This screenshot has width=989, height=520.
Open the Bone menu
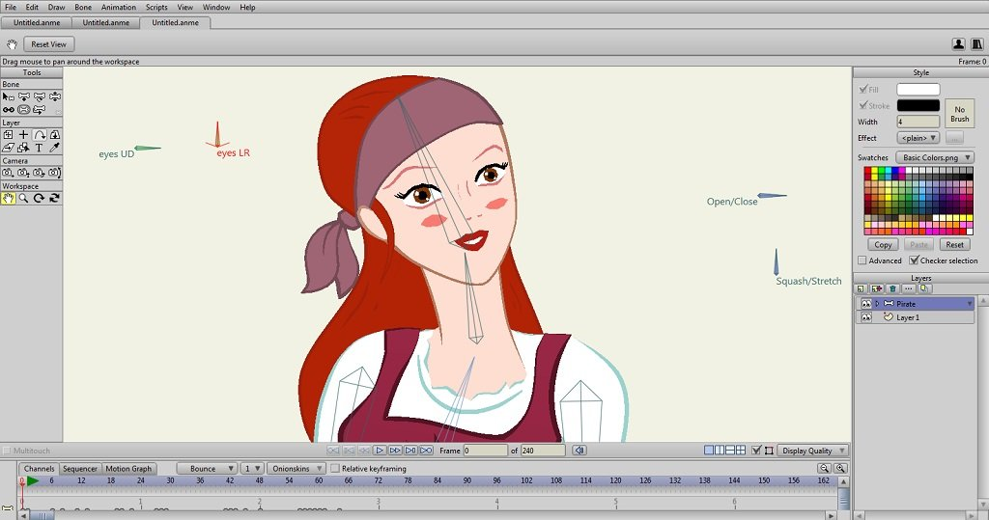click(83, 7)
